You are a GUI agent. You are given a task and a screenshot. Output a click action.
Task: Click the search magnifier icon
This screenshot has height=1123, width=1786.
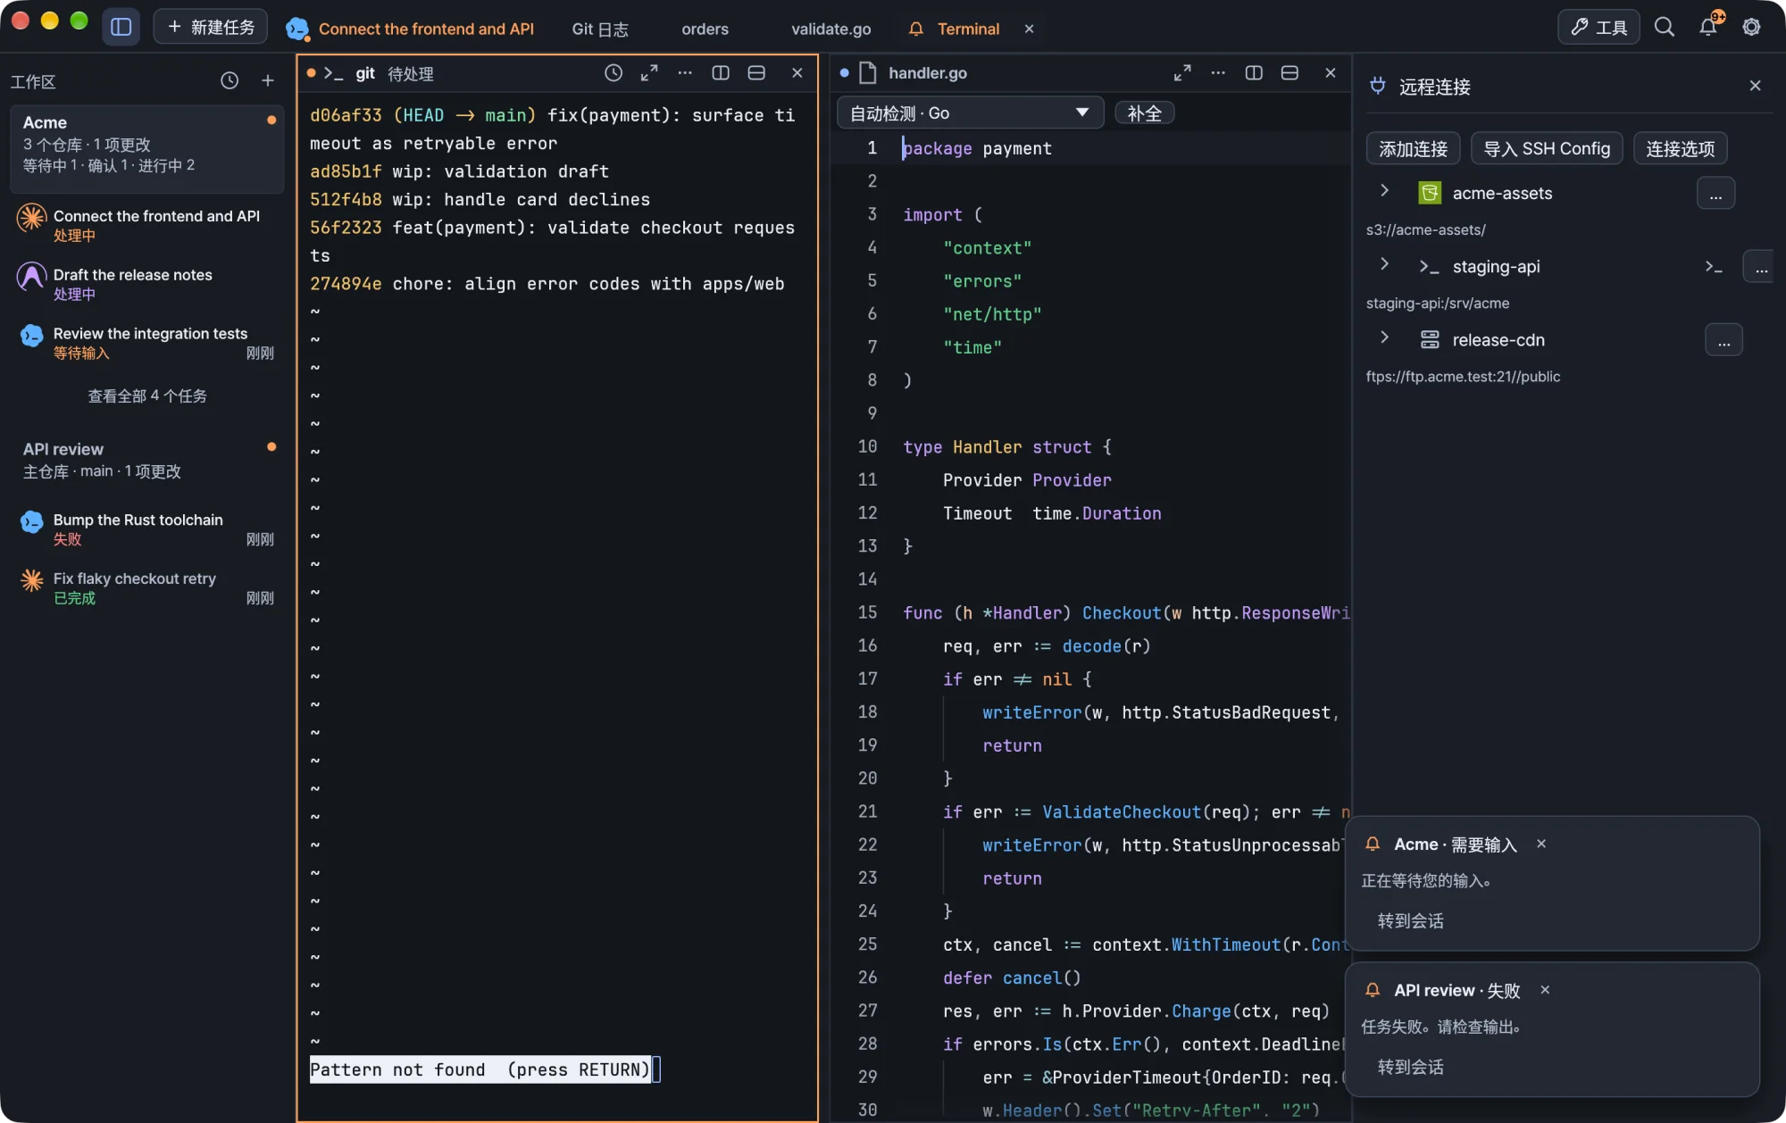(1664, 28)
